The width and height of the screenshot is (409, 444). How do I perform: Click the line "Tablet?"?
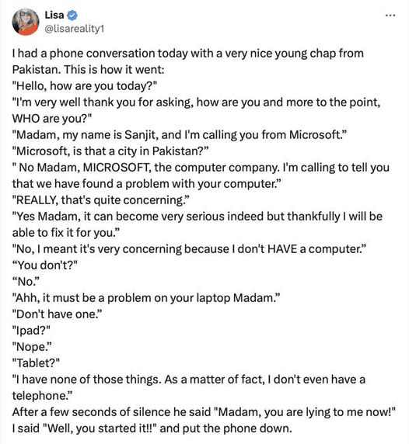tap(36, 363)
